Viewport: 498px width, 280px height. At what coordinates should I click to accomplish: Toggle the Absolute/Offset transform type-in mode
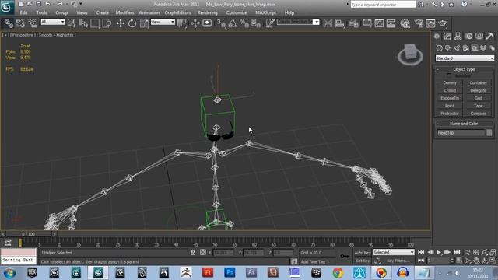(203, 252)
